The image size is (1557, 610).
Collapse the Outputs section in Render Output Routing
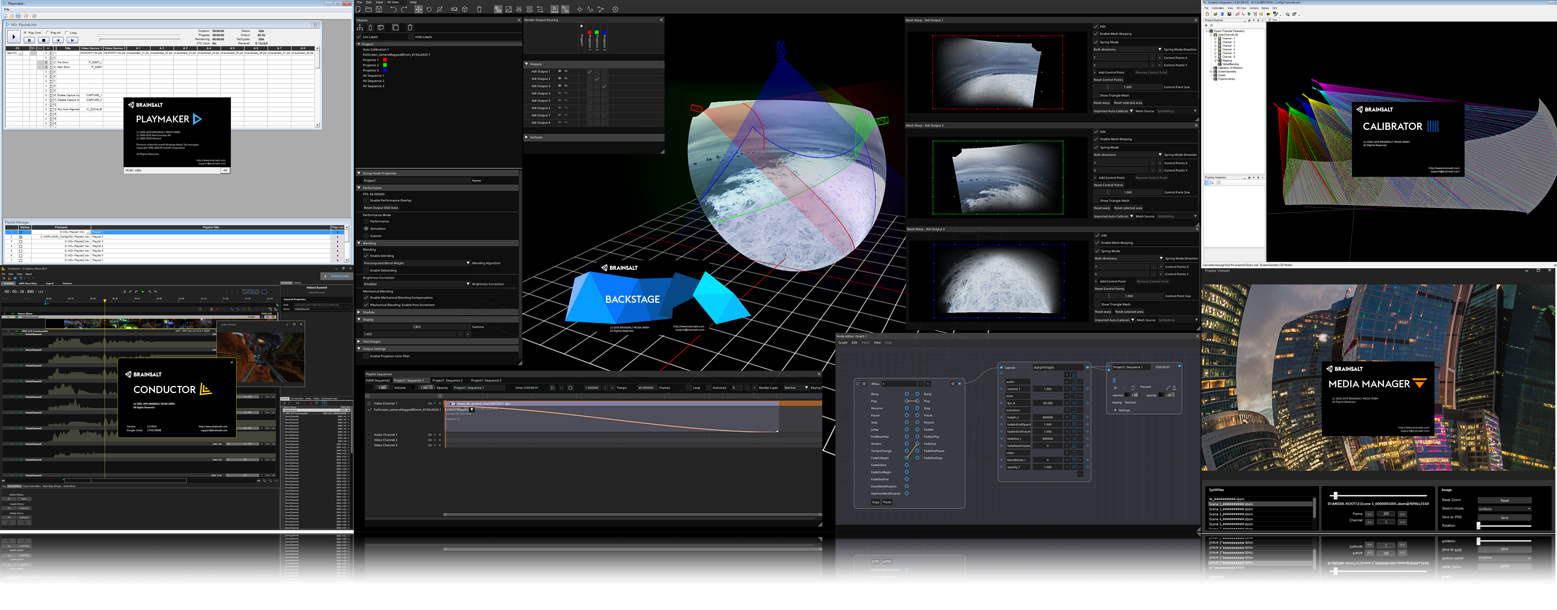pos(526,64)
